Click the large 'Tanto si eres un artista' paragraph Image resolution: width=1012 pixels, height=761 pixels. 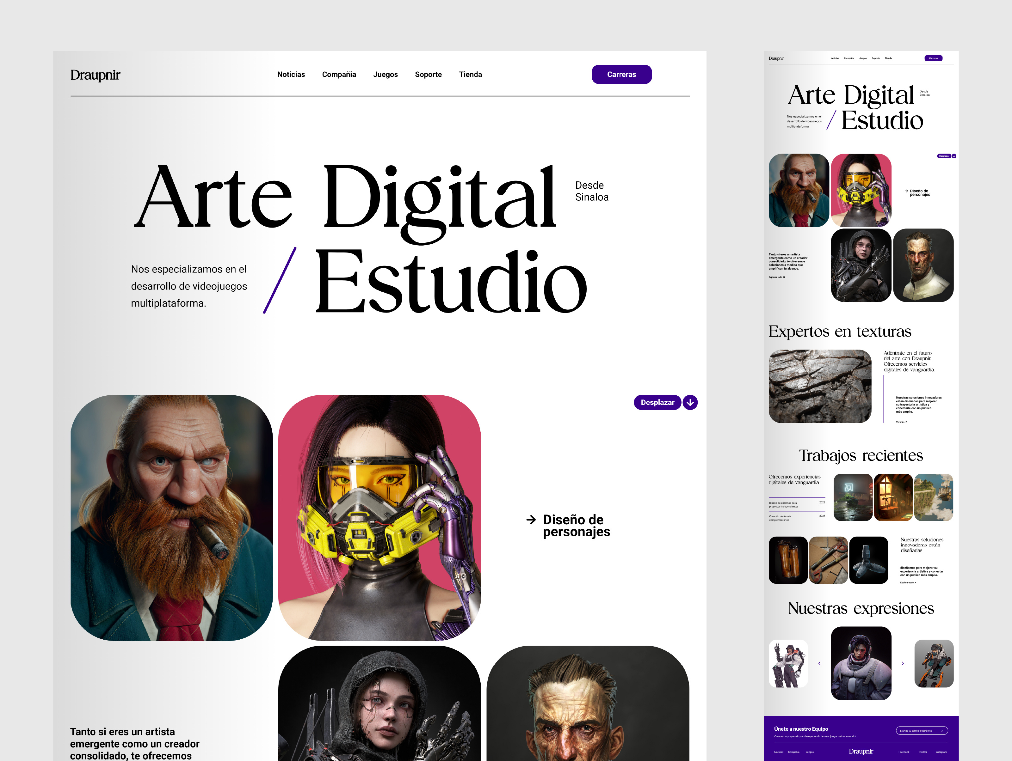coord(134,744)
